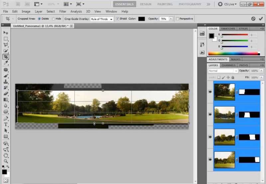Select the Hand tool
The image size is (266, 184).
click(6, 155)
